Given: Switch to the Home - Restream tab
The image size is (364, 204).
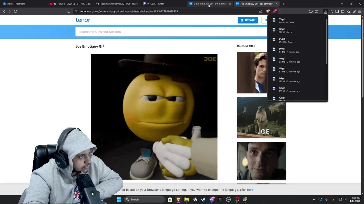Looking at the screenshot, I should (x=23, y=4).
